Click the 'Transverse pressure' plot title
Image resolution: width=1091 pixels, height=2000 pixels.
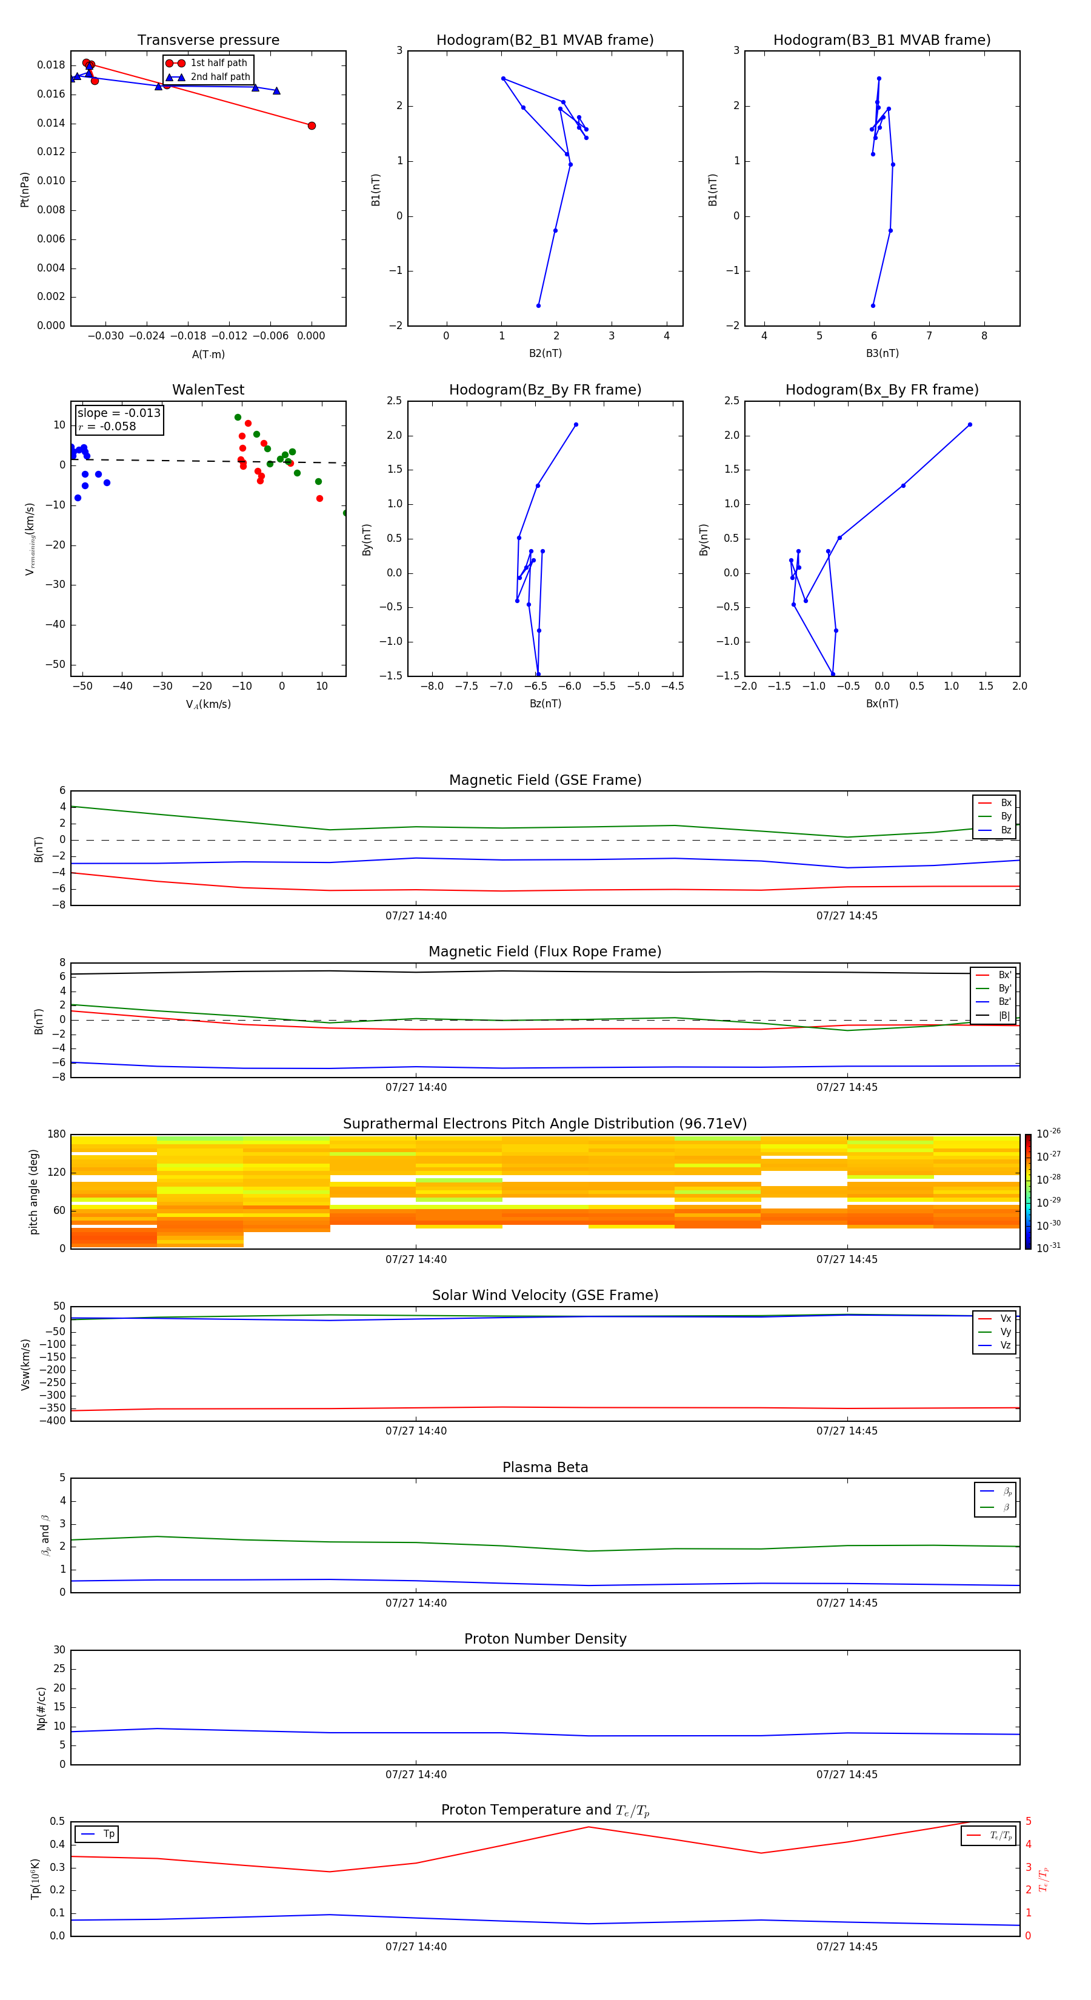[208, 41]
